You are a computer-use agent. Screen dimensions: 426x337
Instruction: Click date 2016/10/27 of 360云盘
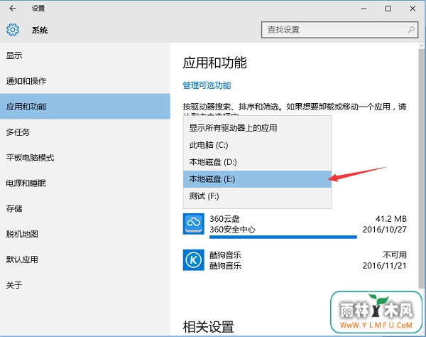pos(384,230)
